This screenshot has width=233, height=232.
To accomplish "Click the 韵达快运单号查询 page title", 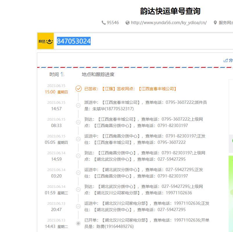I will click(170, 11).
